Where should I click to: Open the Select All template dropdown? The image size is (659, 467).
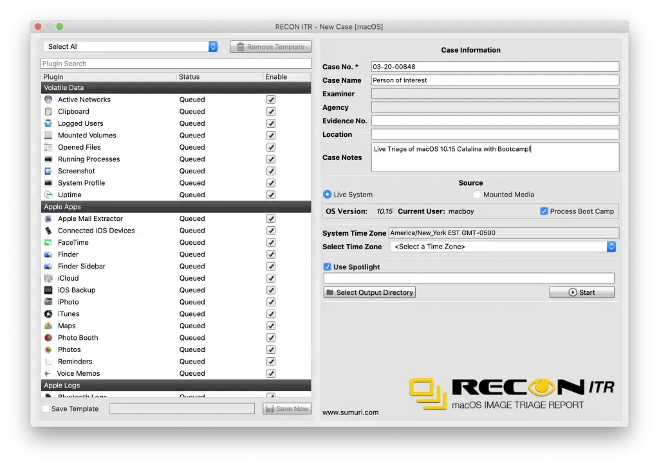pyautogui.click(x=131, y=47)
